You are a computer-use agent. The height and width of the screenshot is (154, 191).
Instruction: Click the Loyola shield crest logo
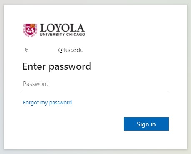click(30, 30)
